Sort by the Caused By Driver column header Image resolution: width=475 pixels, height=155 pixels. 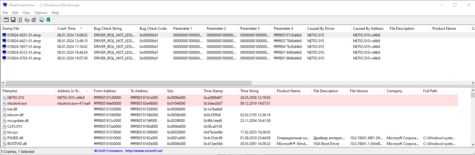[x=321, y=29]
